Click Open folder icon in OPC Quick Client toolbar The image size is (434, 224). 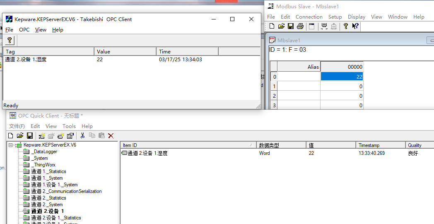(20, 135)
